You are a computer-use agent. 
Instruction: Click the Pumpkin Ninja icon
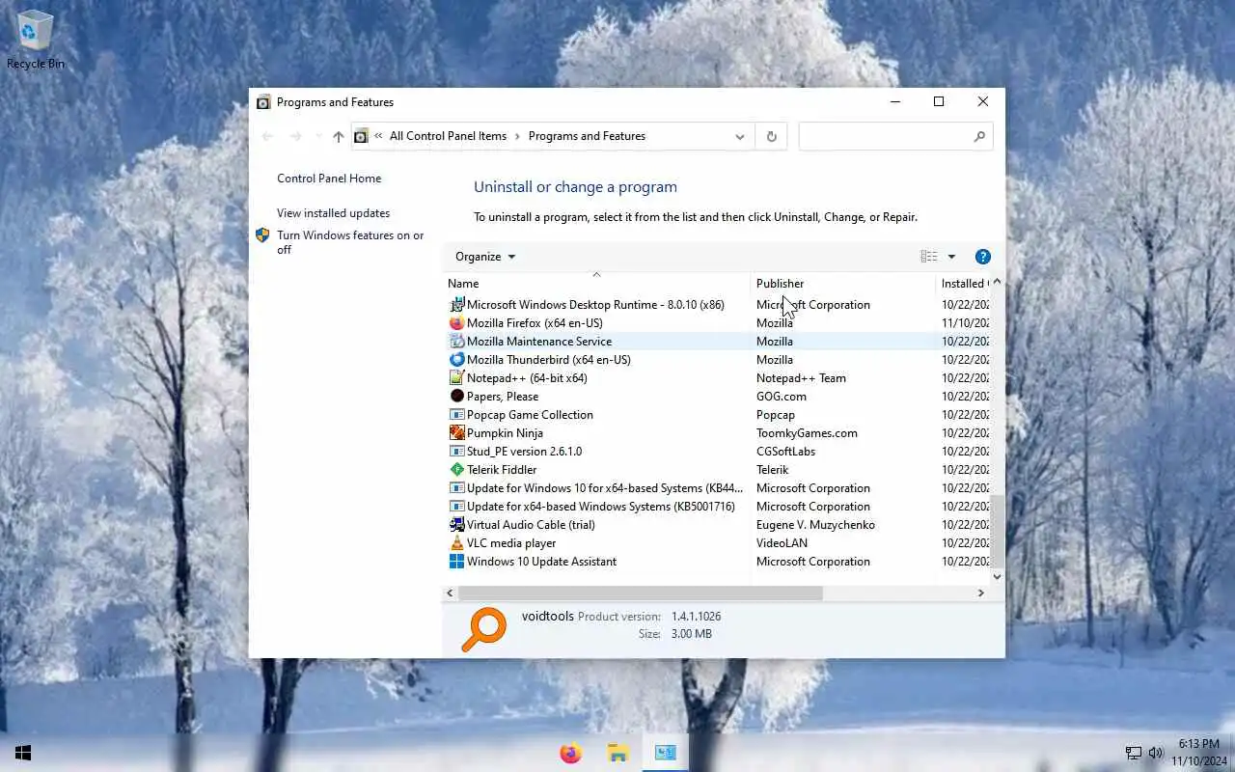(x=457, y=433)
